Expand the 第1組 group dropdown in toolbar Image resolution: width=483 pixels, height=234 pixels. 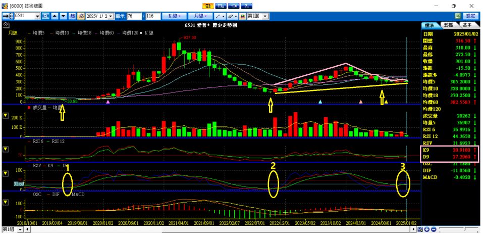pos(265,16)
